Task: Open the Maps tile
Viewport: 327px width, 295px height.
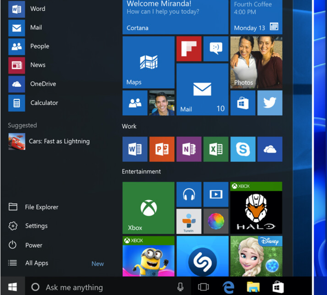Action: (149, 62)
